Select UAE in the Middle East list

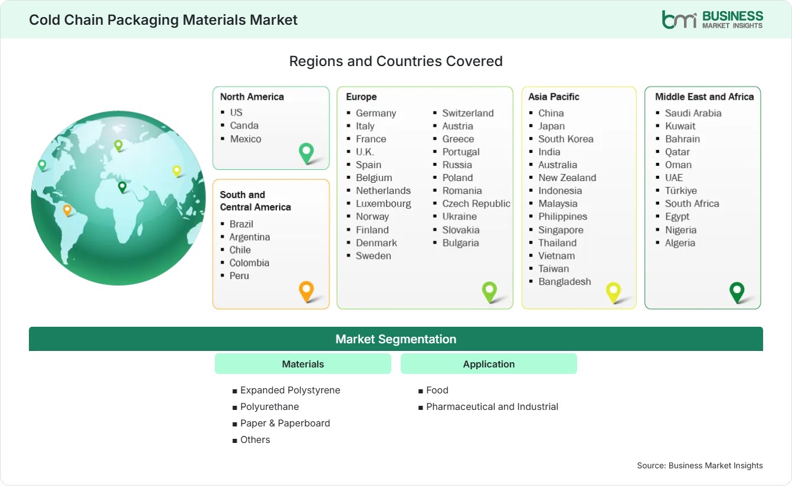click(674, 178)
